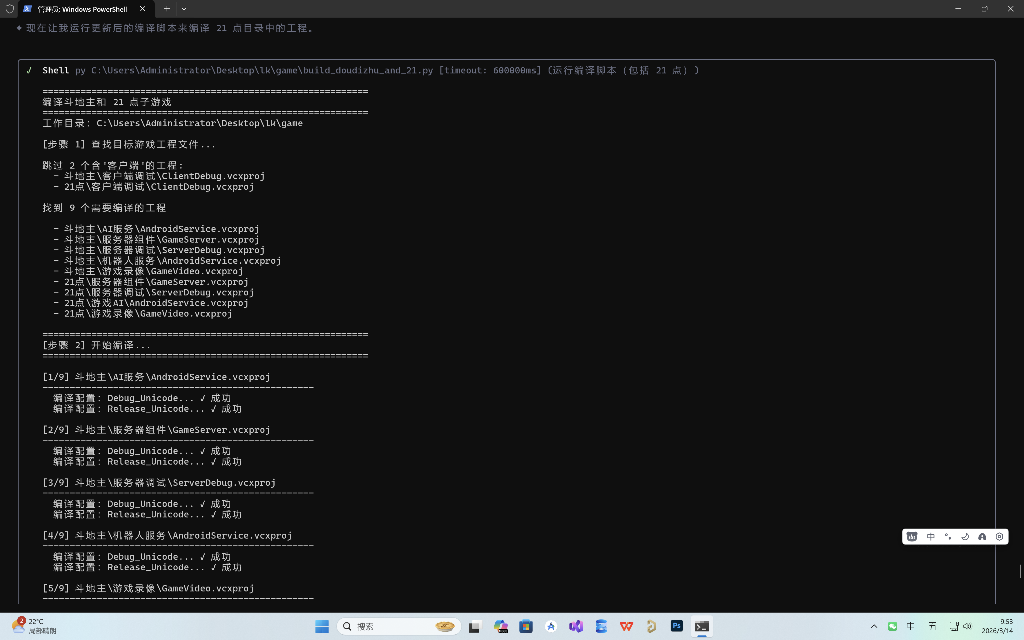The height and width of the screenshot is (640, 1024).
Task: Open Visual Studio from the taskbar
Action: pos(576,626)
